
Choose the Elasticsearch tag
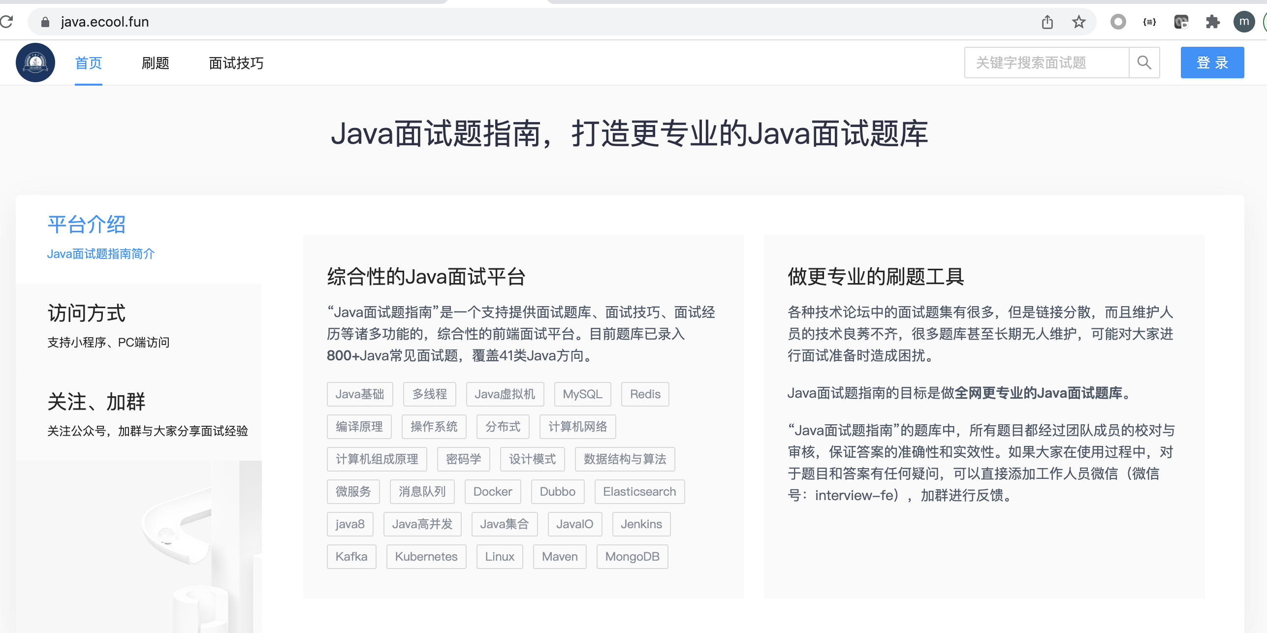[x=640, y=492]
